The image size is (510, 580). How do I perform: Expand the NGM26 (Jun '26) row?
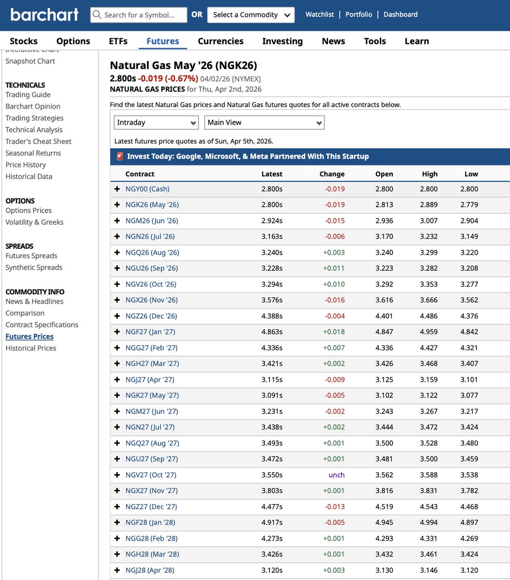tap(117, 221)
